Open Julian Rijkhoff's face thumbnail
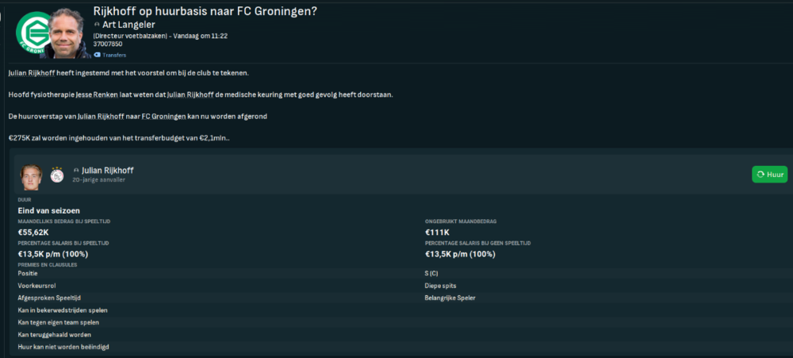 [x=32, y=177]
